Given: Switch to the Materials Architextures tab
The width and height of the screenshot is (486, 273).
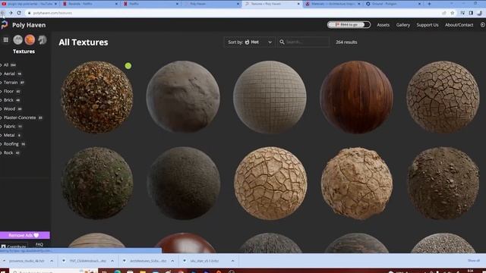Looking at the screenshot, I should point(333,4).
